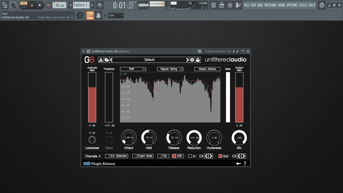Open the OPTIONS menu
The width and height of the screenshot is (343, 193).
[x=292, y=5]
